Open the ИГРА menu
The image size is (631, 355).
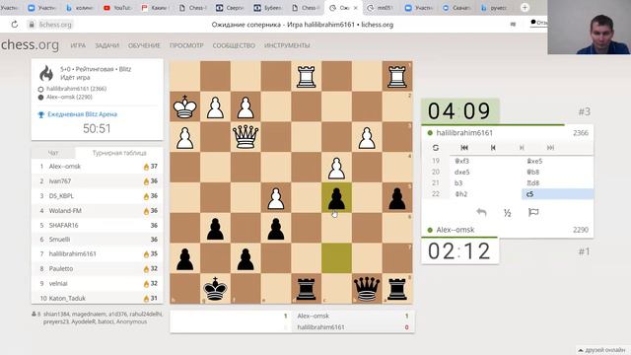click(78, 45)
